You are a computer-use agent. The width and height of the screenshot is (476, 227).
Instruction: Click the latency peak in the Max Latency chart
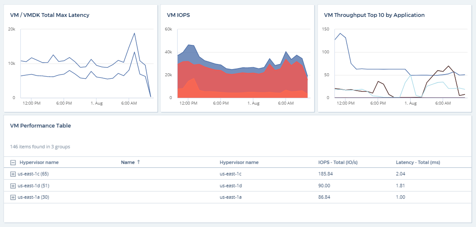click(134, 33)
